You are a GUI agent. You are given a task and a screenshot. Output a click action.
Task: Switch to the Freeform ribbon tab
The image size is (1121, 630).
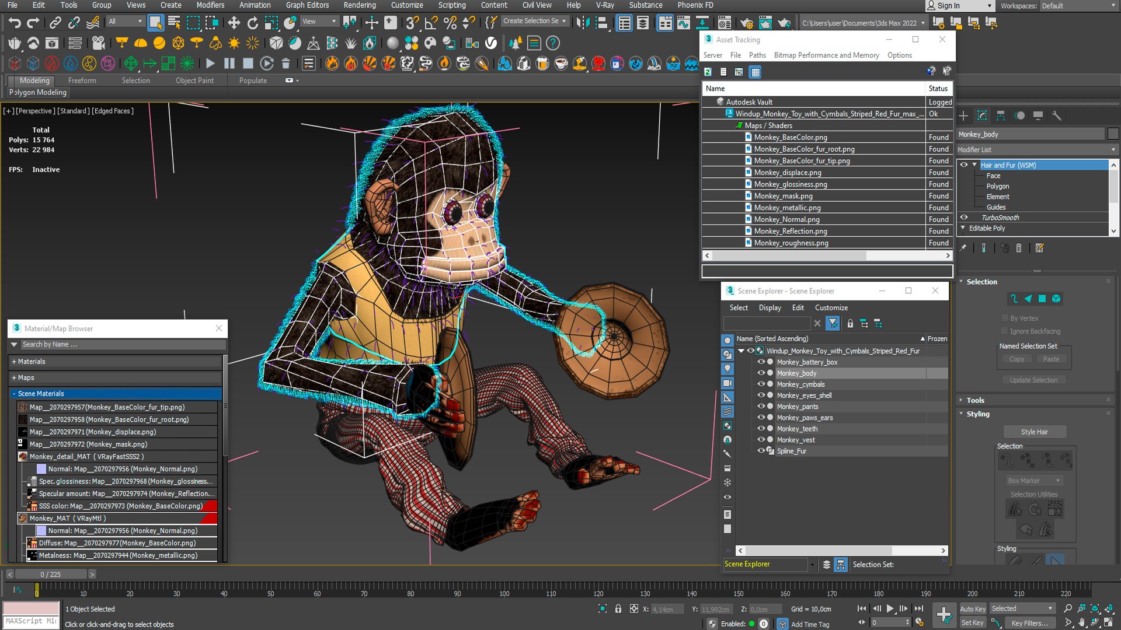[x=82, y=80]
